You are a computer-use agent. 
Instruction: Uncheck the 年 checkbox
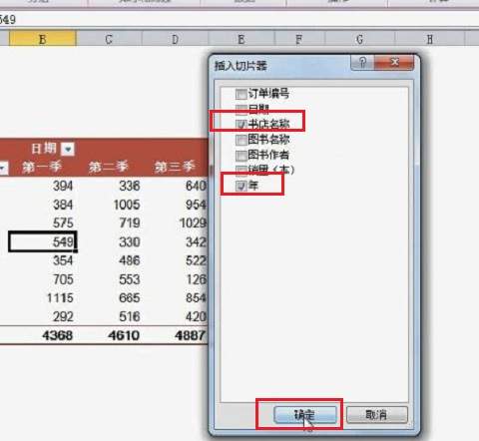click(x=241, y=186)
